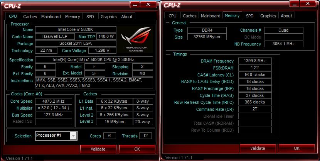Select CPU tab in left CPU-Z window

pos(13,16)
